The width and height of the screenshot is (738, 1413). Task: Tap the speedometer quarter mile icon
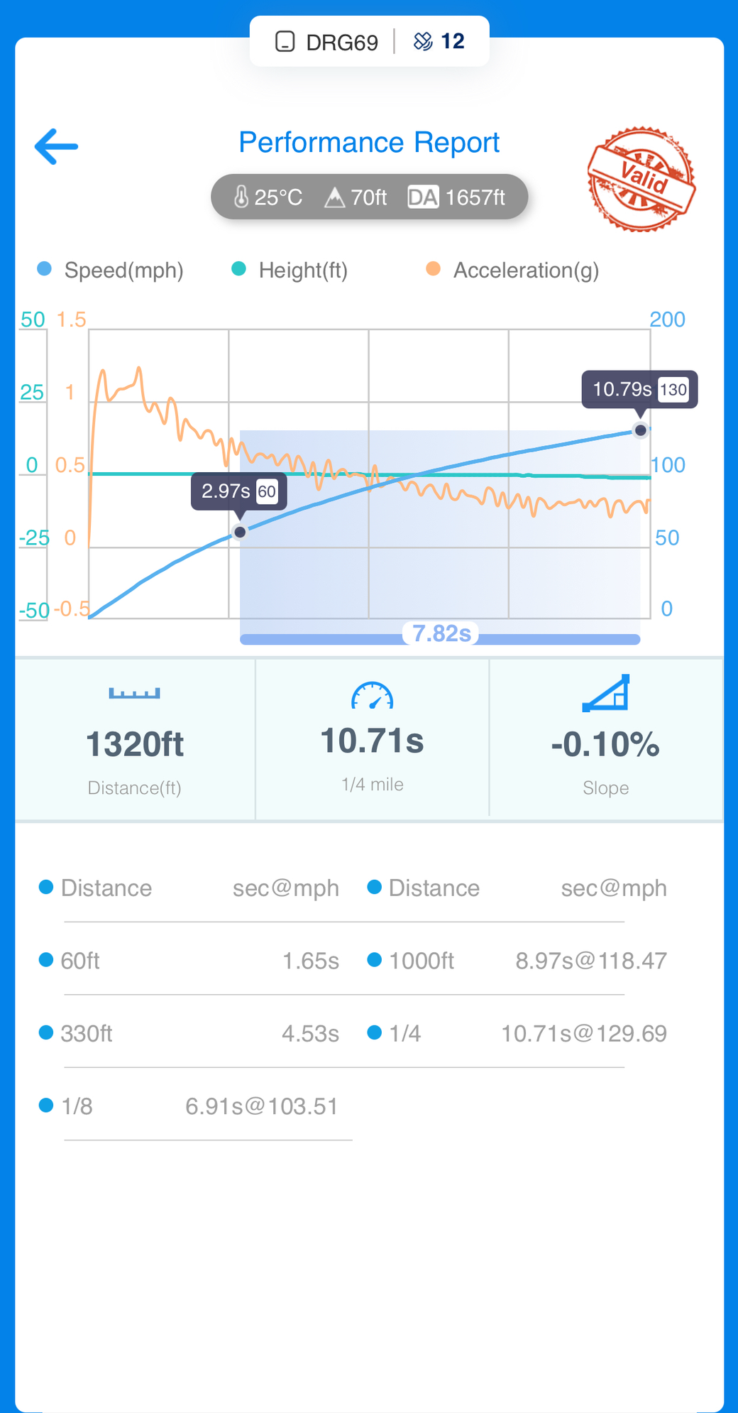[x=372, y=696]
